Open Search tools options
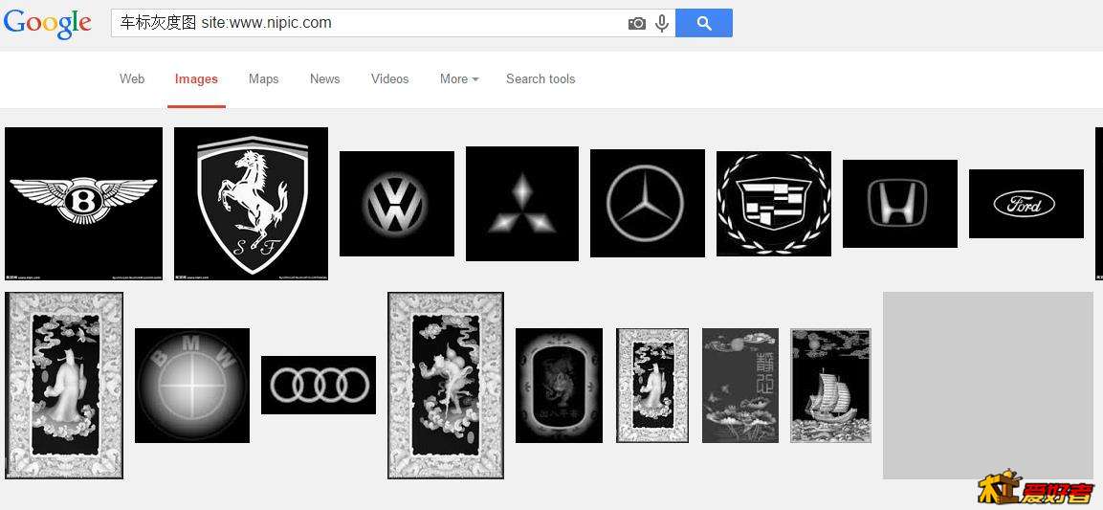Image resolution: width=1103 pixels, height=510 pixels. 540,78
